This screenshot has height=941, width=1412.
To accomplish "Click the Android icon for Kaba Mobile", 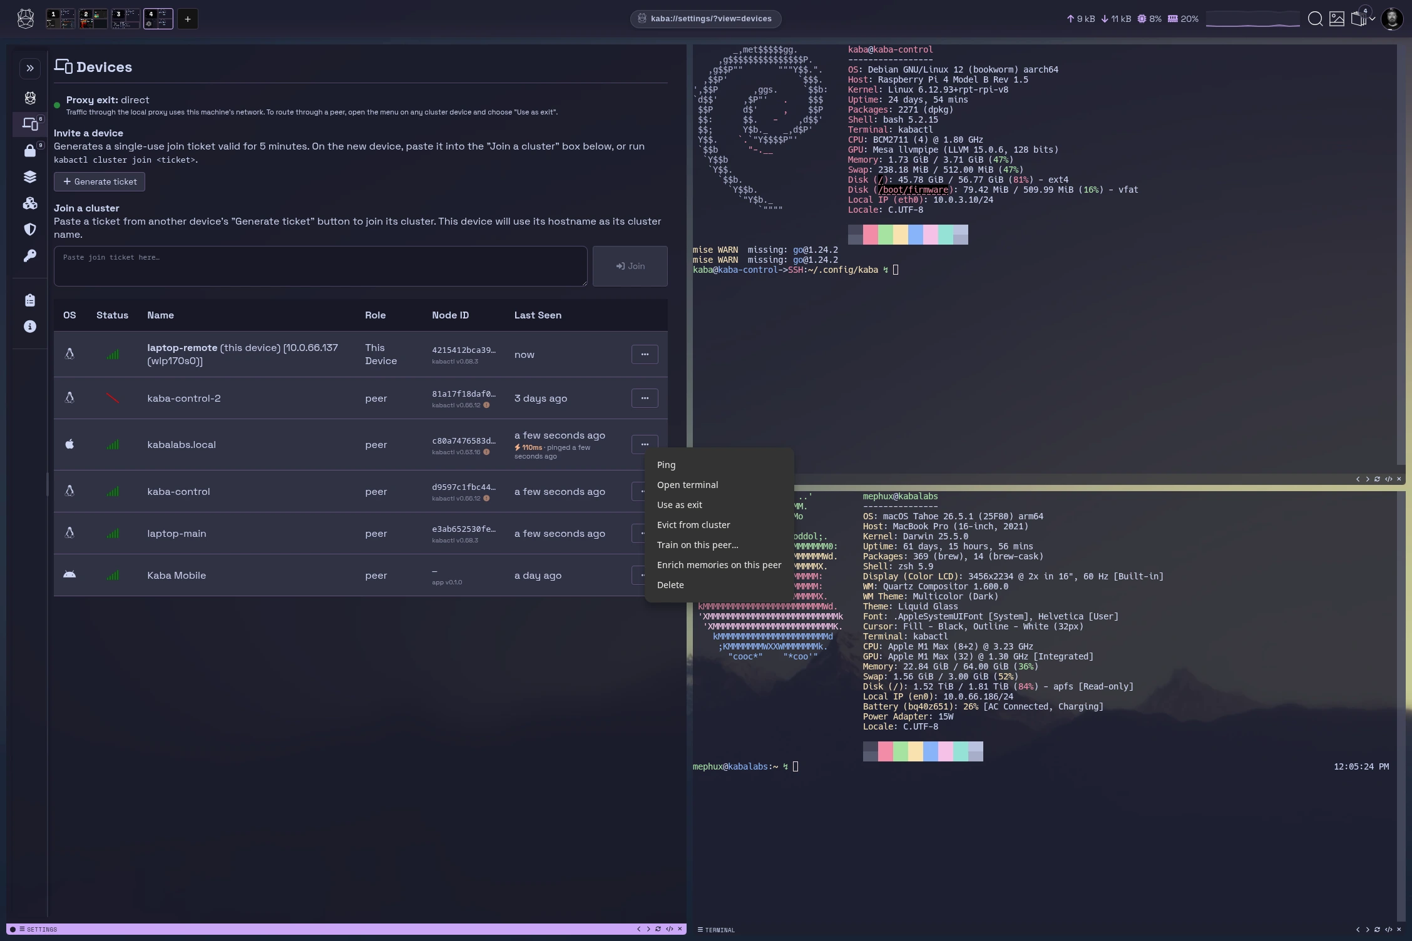I will point(69,574).
